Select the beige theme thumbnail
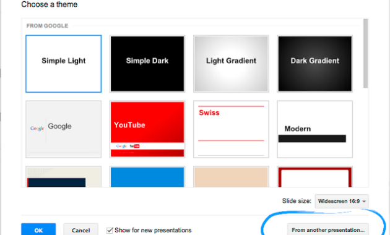 [x=231, y=177]
